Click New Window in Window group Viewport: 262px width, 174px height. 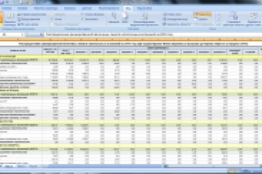172,14
